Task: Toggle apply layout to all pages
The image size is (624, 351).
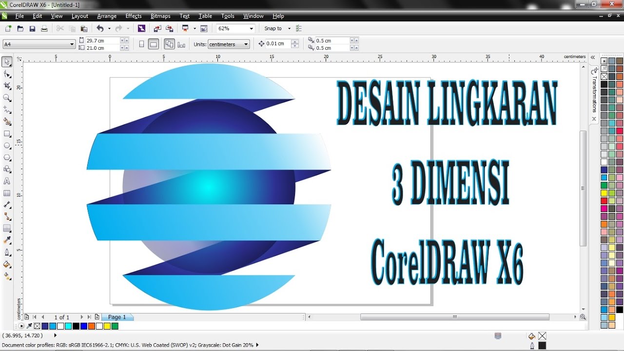Action: pyautogui.click(x=170, y=44)
